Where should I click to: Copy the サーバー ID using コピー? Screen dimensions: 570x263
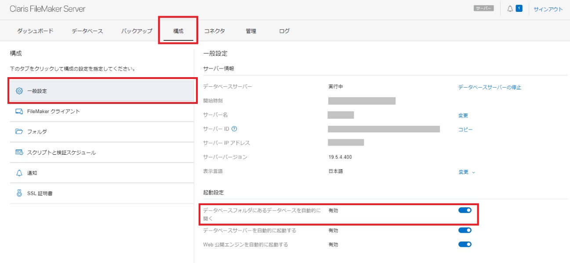coord(465,129)
